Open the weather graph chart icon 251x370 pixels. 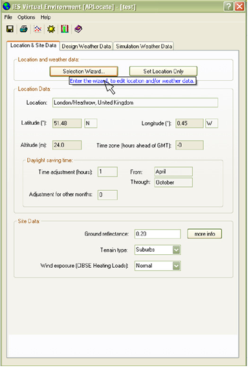pyautogui.click(x=38, y=29)
